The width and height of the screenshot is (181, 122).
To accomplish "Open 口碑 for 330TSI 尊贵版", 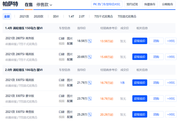I will 62,112.
